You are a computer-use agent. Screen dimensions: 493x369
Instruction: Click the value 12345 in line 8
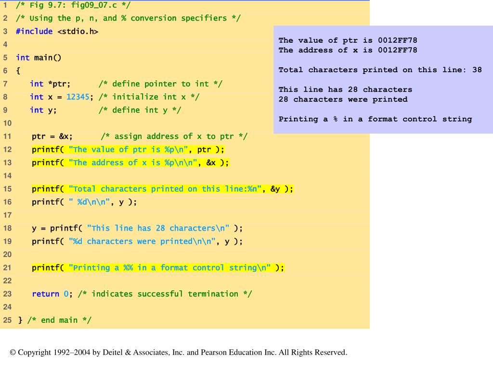click(x=78, y=97)
